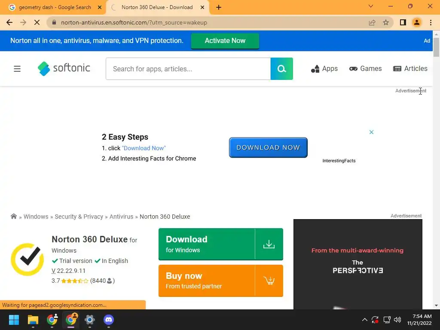
Task: Open Security & Privacy breadcrumb link
Action: tap(79, 217)
